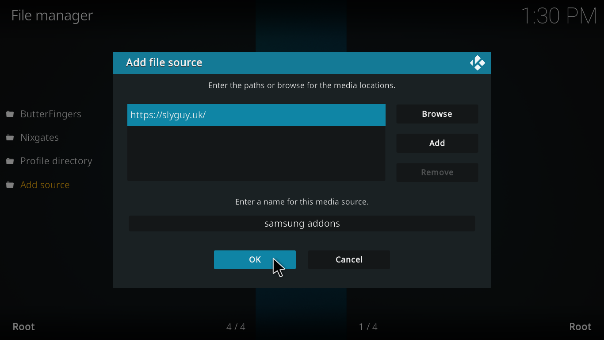Click empty area of the paths list

[256, 153]
